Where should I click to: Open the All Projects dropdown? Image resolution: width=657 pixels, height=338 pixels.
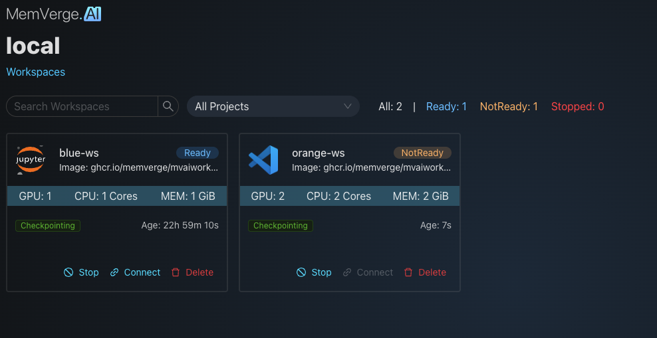[273, 106]
